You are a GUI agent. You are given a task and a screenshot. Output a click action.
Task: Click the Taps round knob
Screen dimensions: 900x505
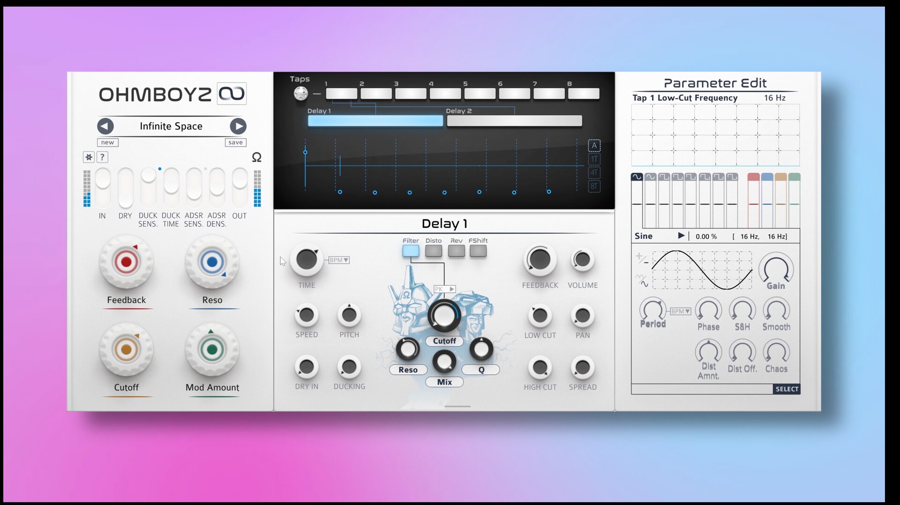301,94
